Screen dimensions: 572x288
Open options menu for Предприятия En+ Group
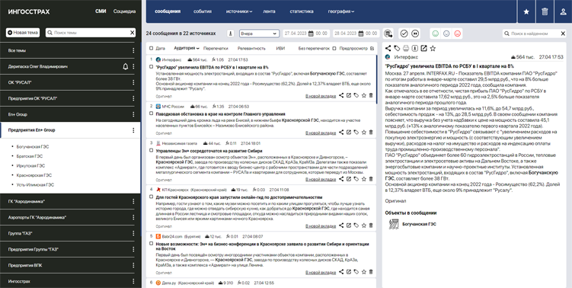coord(133,130)
